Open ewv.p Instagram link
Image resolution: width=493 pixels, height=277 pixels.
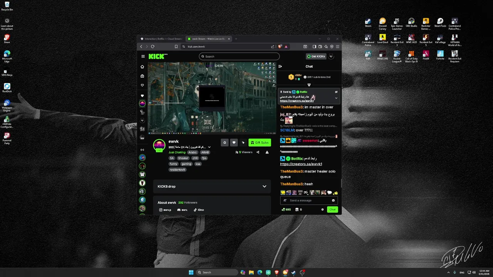pyautogui.click(x=165, y=210)
